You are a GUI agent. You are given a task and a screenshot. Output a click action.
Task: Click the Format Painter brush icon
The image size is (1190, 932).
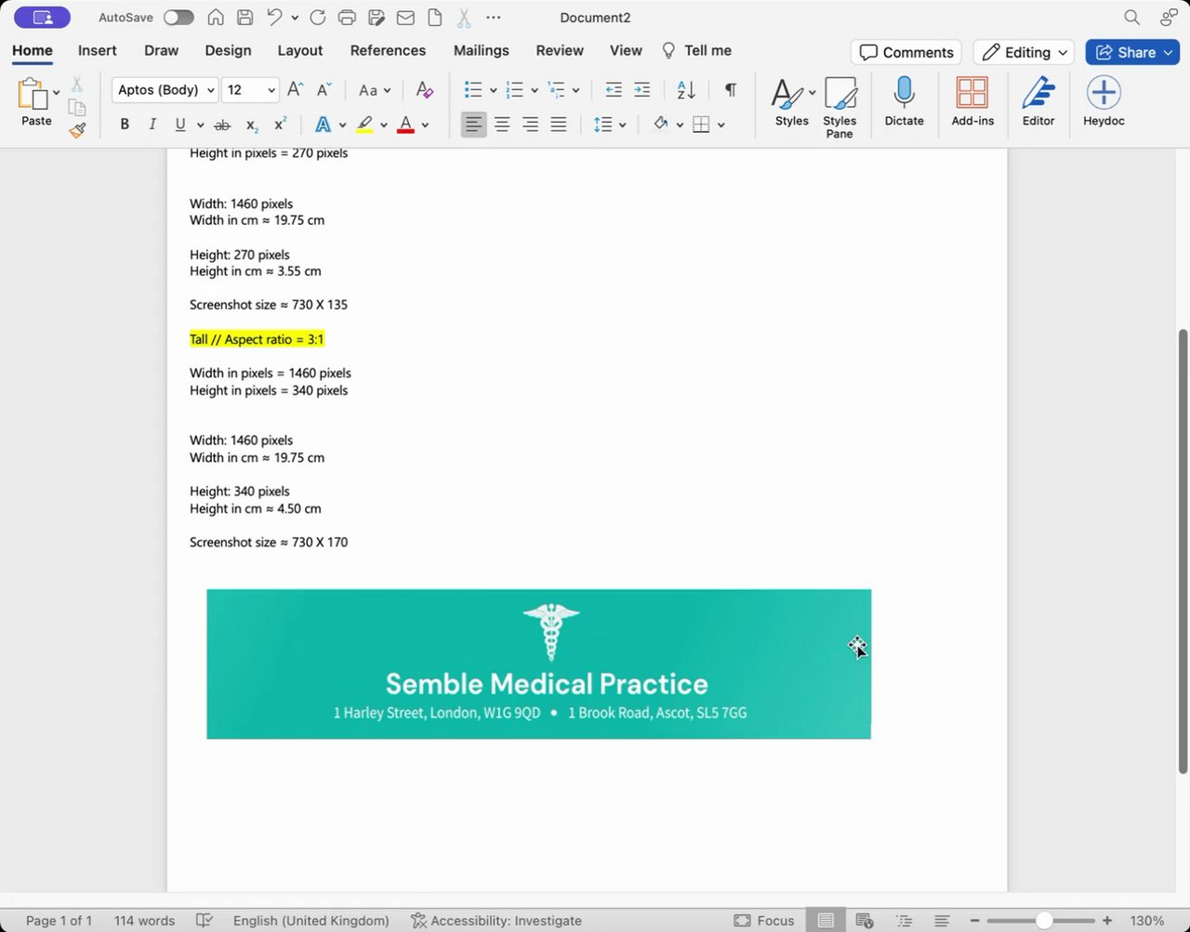[77, 130]
